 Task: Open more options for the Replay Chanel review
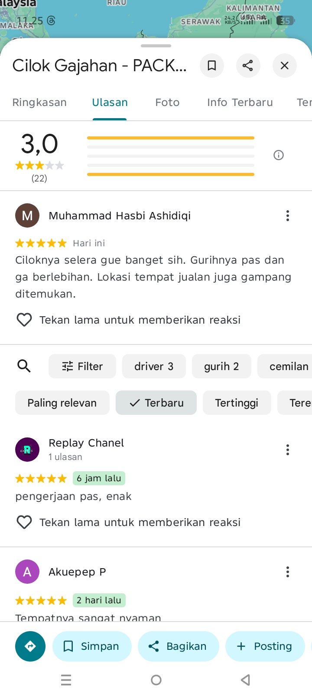(288, 450)
